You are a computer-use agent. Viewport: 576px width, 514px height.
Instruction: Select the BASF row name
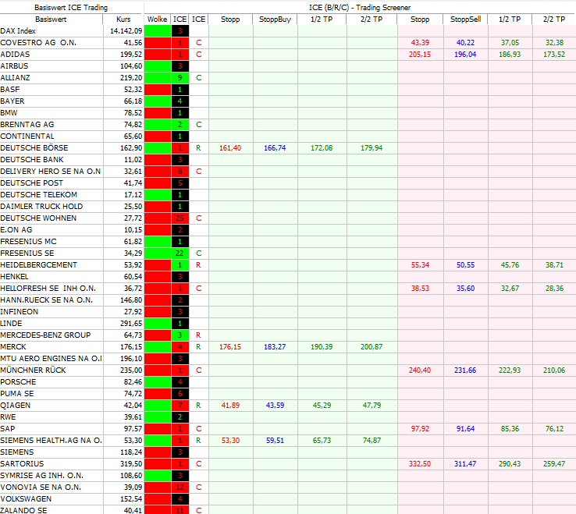(10, 90)
